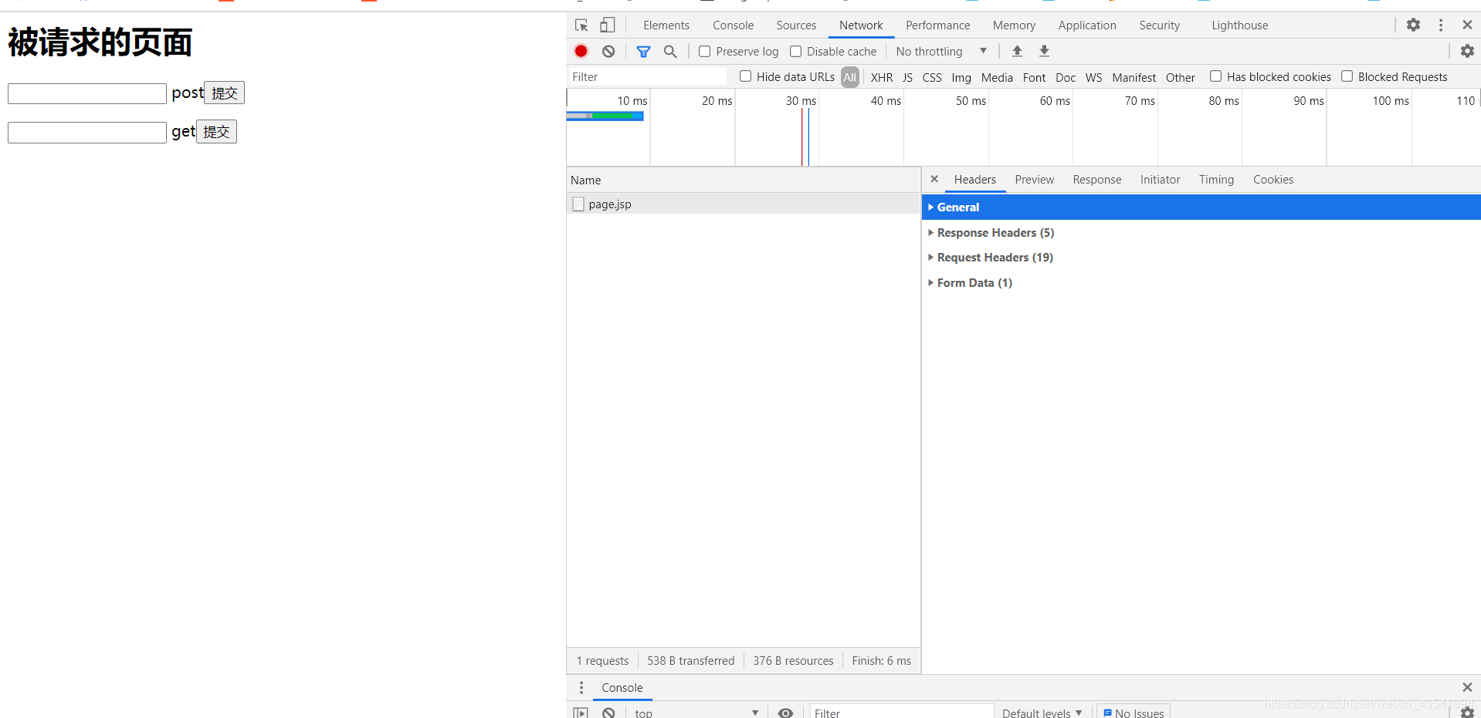1481x718 pixels.
Task: Check Hide data URLs option
Action: (745, 76)
